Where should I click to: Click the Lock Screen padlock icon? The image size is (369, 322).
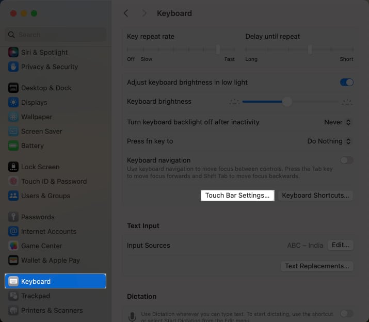click(x=13, y=167)
